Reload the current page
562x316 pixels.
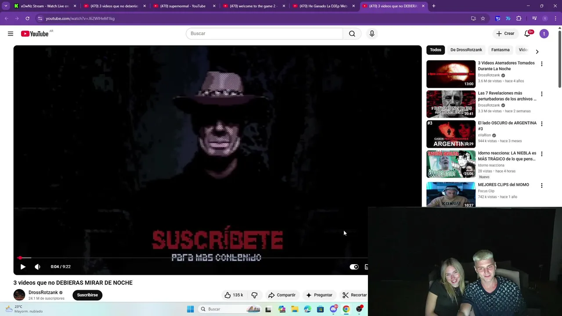click(27, 18)
